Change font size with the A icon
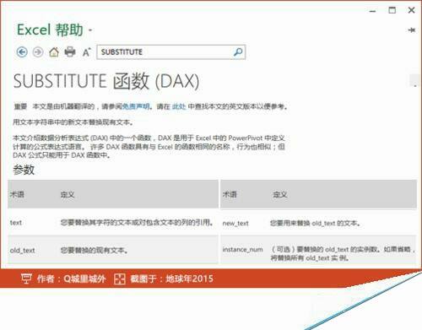 coord(86,52)
